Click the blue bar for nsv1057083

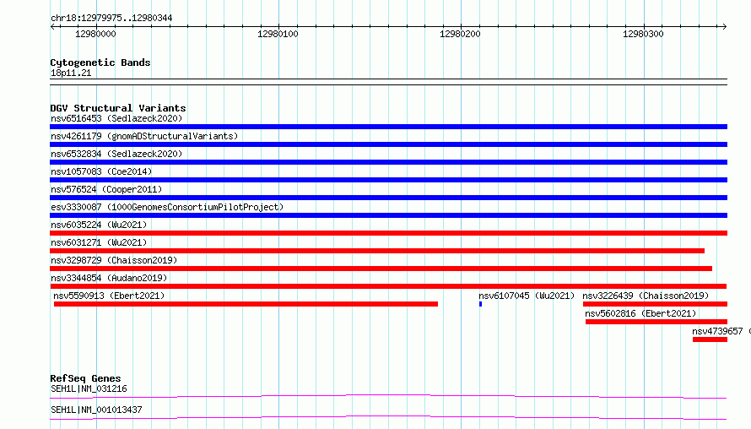coord(388,180)
